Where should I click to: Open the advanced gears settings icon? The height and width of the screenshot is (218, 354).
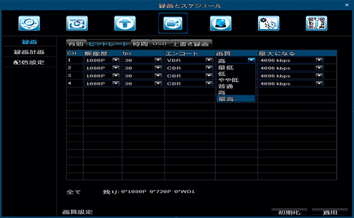(x=268, y=23)
